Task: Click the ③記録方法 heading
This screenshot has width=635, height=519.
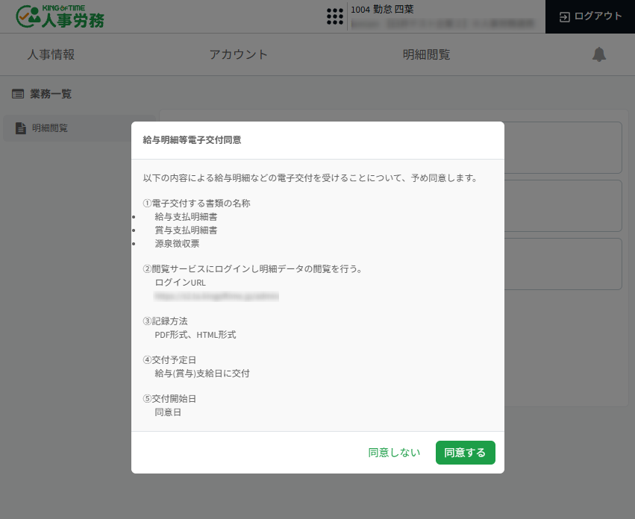Action: 165,321
